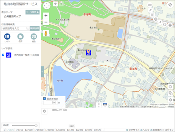Viewport: 175px width, 132px height.
Task: Open the レイヤ (layer) list icon
Action: tap(7, 36)
